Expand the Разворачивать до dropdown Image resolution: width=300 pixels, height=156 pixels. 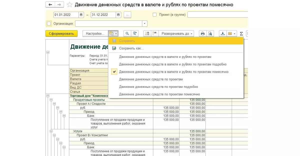coord(177,33)
